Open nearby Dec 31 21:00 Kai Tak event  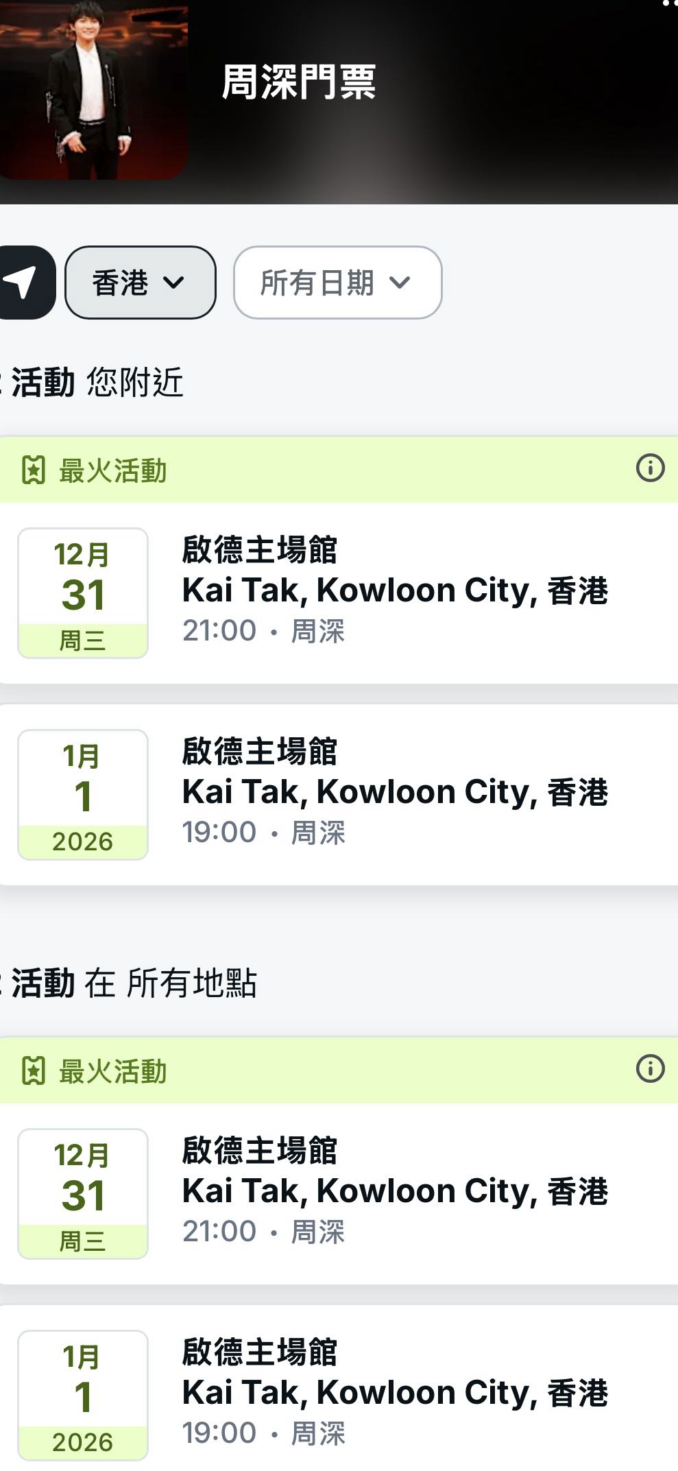click(394, 591)
